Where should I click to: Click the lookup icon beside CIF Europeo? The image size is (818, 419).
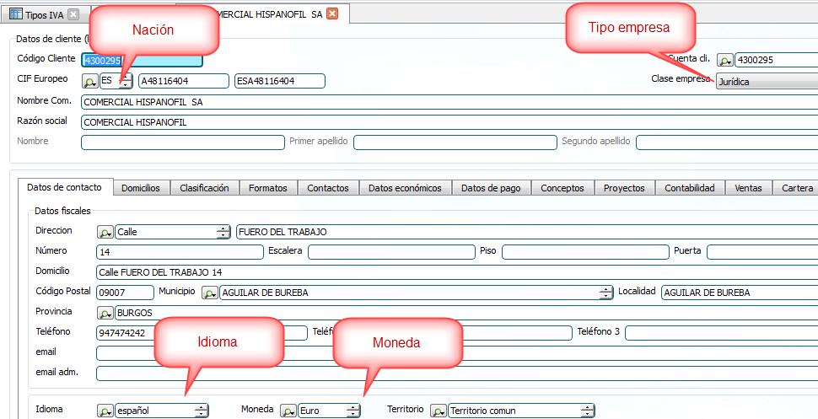(x=89, y=81)
